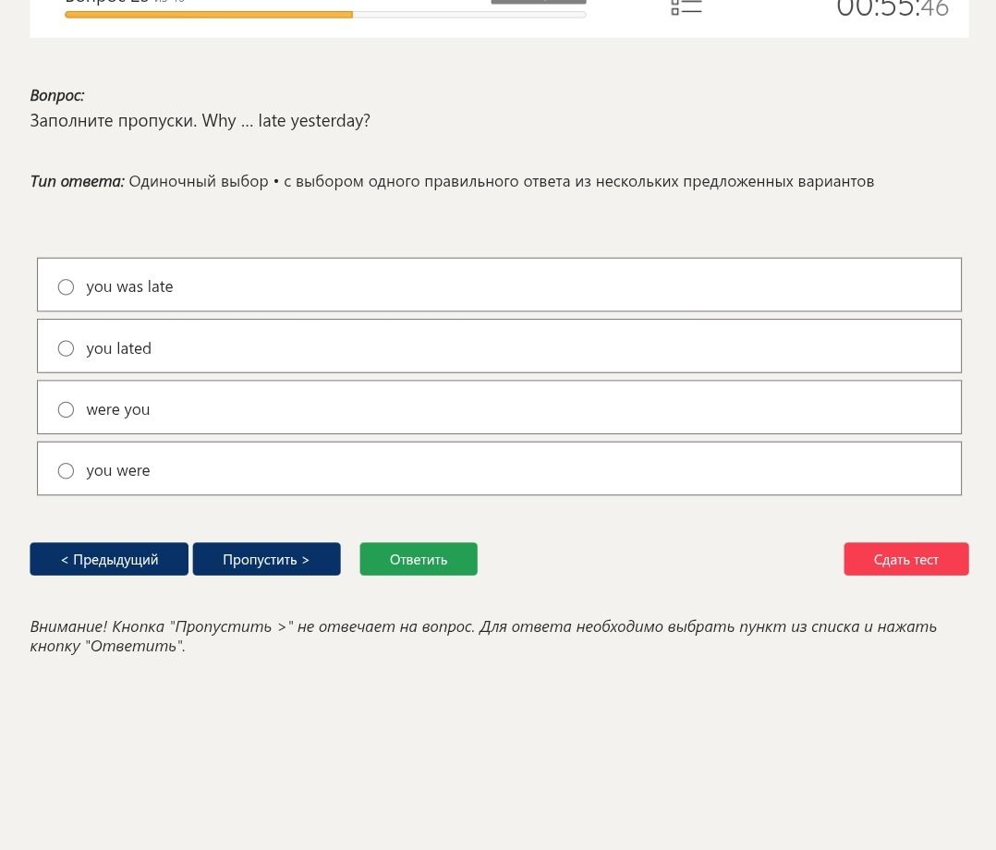Viewport: 996px width, 850px height.
Task: Click the "Тип ответа" description line
Action: click(453, 182)
